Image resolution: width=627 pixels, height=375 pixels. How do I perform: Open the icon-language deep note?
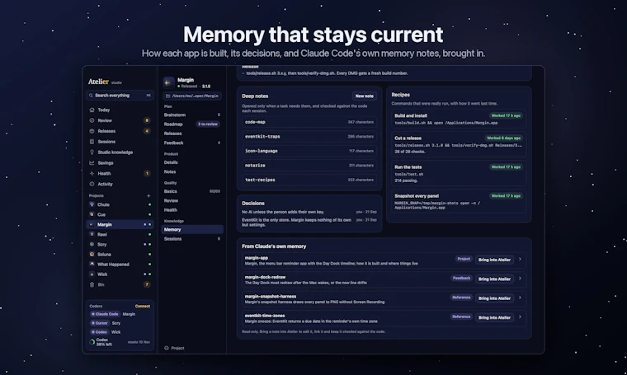(x=309, y=151)
